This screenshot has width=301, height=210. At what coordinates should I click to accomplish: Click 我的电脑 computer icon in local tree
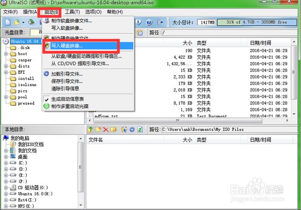pyautogui.click(x=6, y=138)
